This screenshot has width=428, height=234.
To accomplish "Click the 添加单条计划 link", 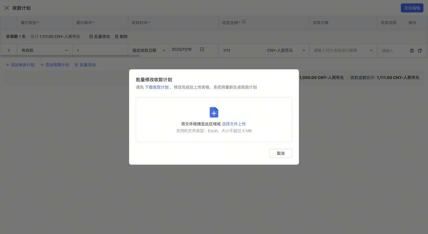I will 20,65.
